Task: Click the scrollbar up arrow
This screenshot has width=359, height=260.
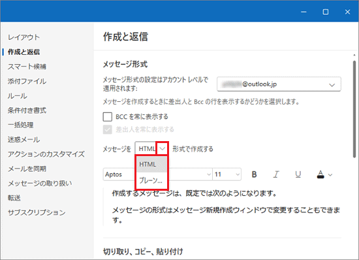Action: [x=354, y=55]
